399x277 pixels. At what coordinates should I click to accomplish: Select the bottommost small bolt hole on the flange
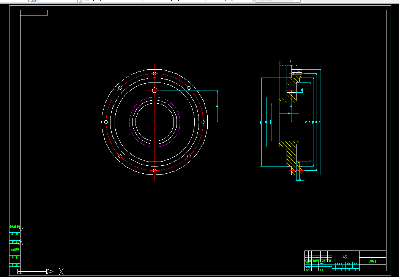pyautogui.click(x=155, y=170)
